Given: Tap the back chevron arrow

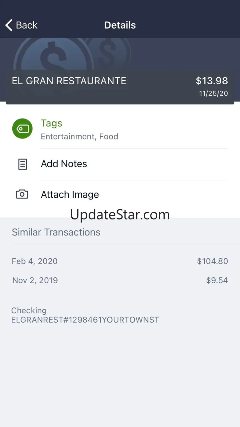Looking at the screenshot, I should click(9, 25).
